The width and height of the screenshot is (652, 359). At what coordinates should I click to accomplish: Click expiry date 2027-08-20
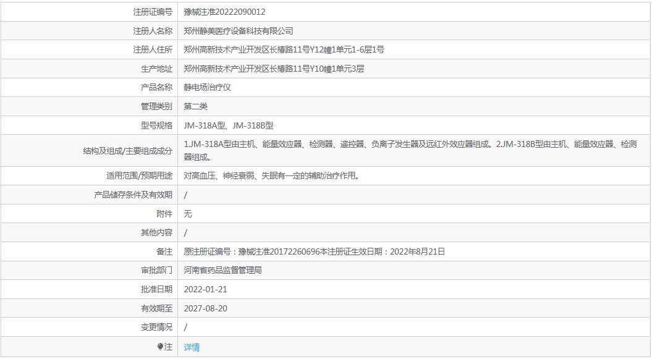point(205,309)
